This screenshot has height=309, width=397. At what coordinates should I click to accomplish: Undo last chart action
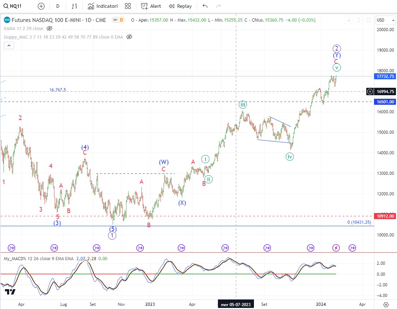[x=205, y=6]
